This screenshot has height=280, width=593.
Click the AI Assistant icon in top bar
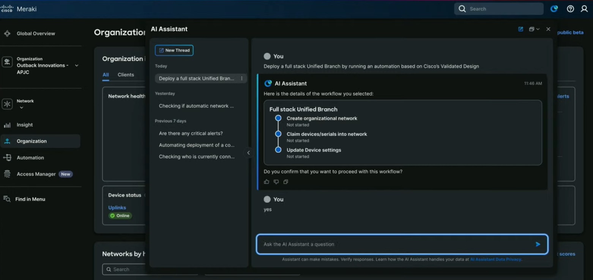(554, 9)
